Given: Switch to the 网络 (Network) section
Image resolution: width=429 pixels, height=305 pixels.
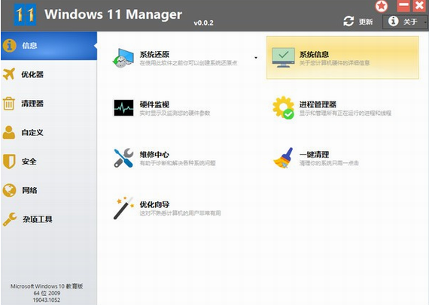Looking at the screenshot, I should point(49,190).
